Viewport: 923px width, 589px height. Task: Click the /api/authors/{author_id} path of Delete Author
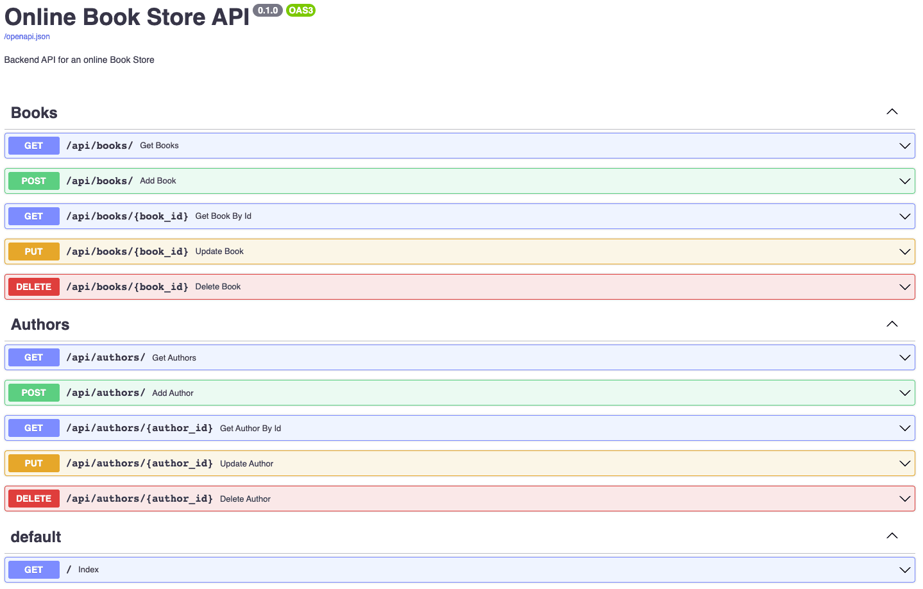coord(139,499)
